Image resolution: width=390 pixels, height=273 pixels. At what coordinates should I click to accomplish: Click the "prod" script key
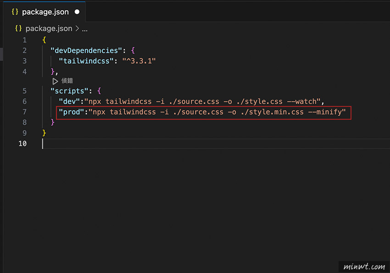pos(72,112)
